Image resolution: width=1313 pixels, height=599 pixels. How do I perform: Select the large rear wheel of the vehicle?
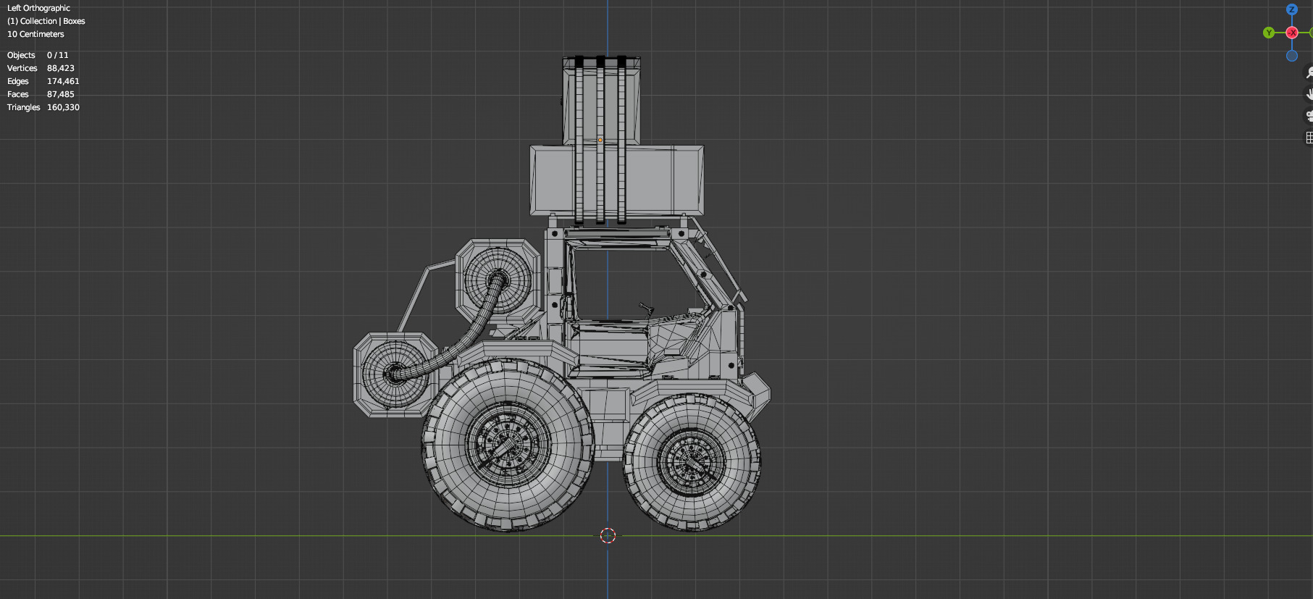508,444
